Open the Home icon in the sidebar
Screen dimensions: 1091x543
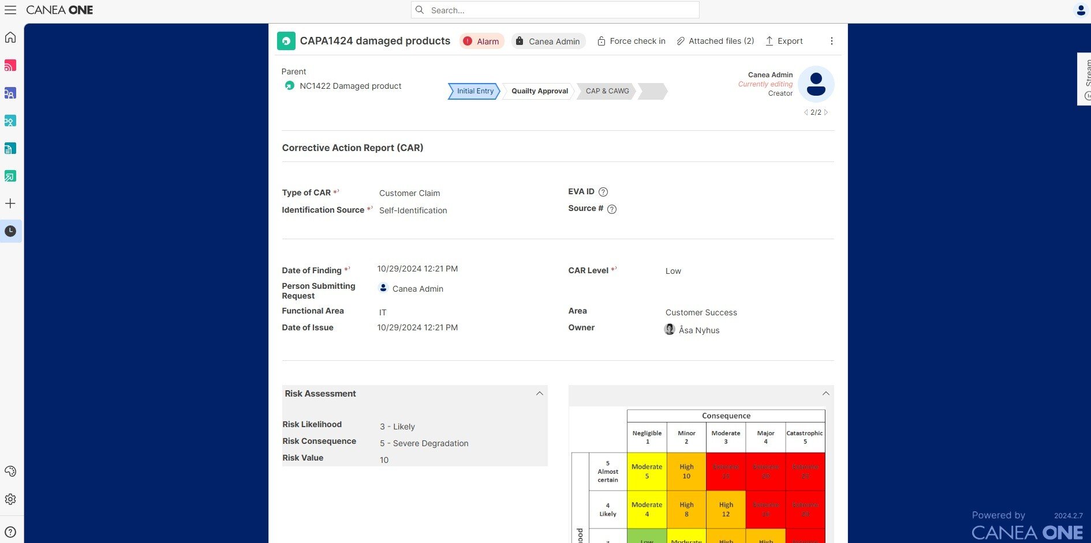pyautogui.click(x=10, y=37)
